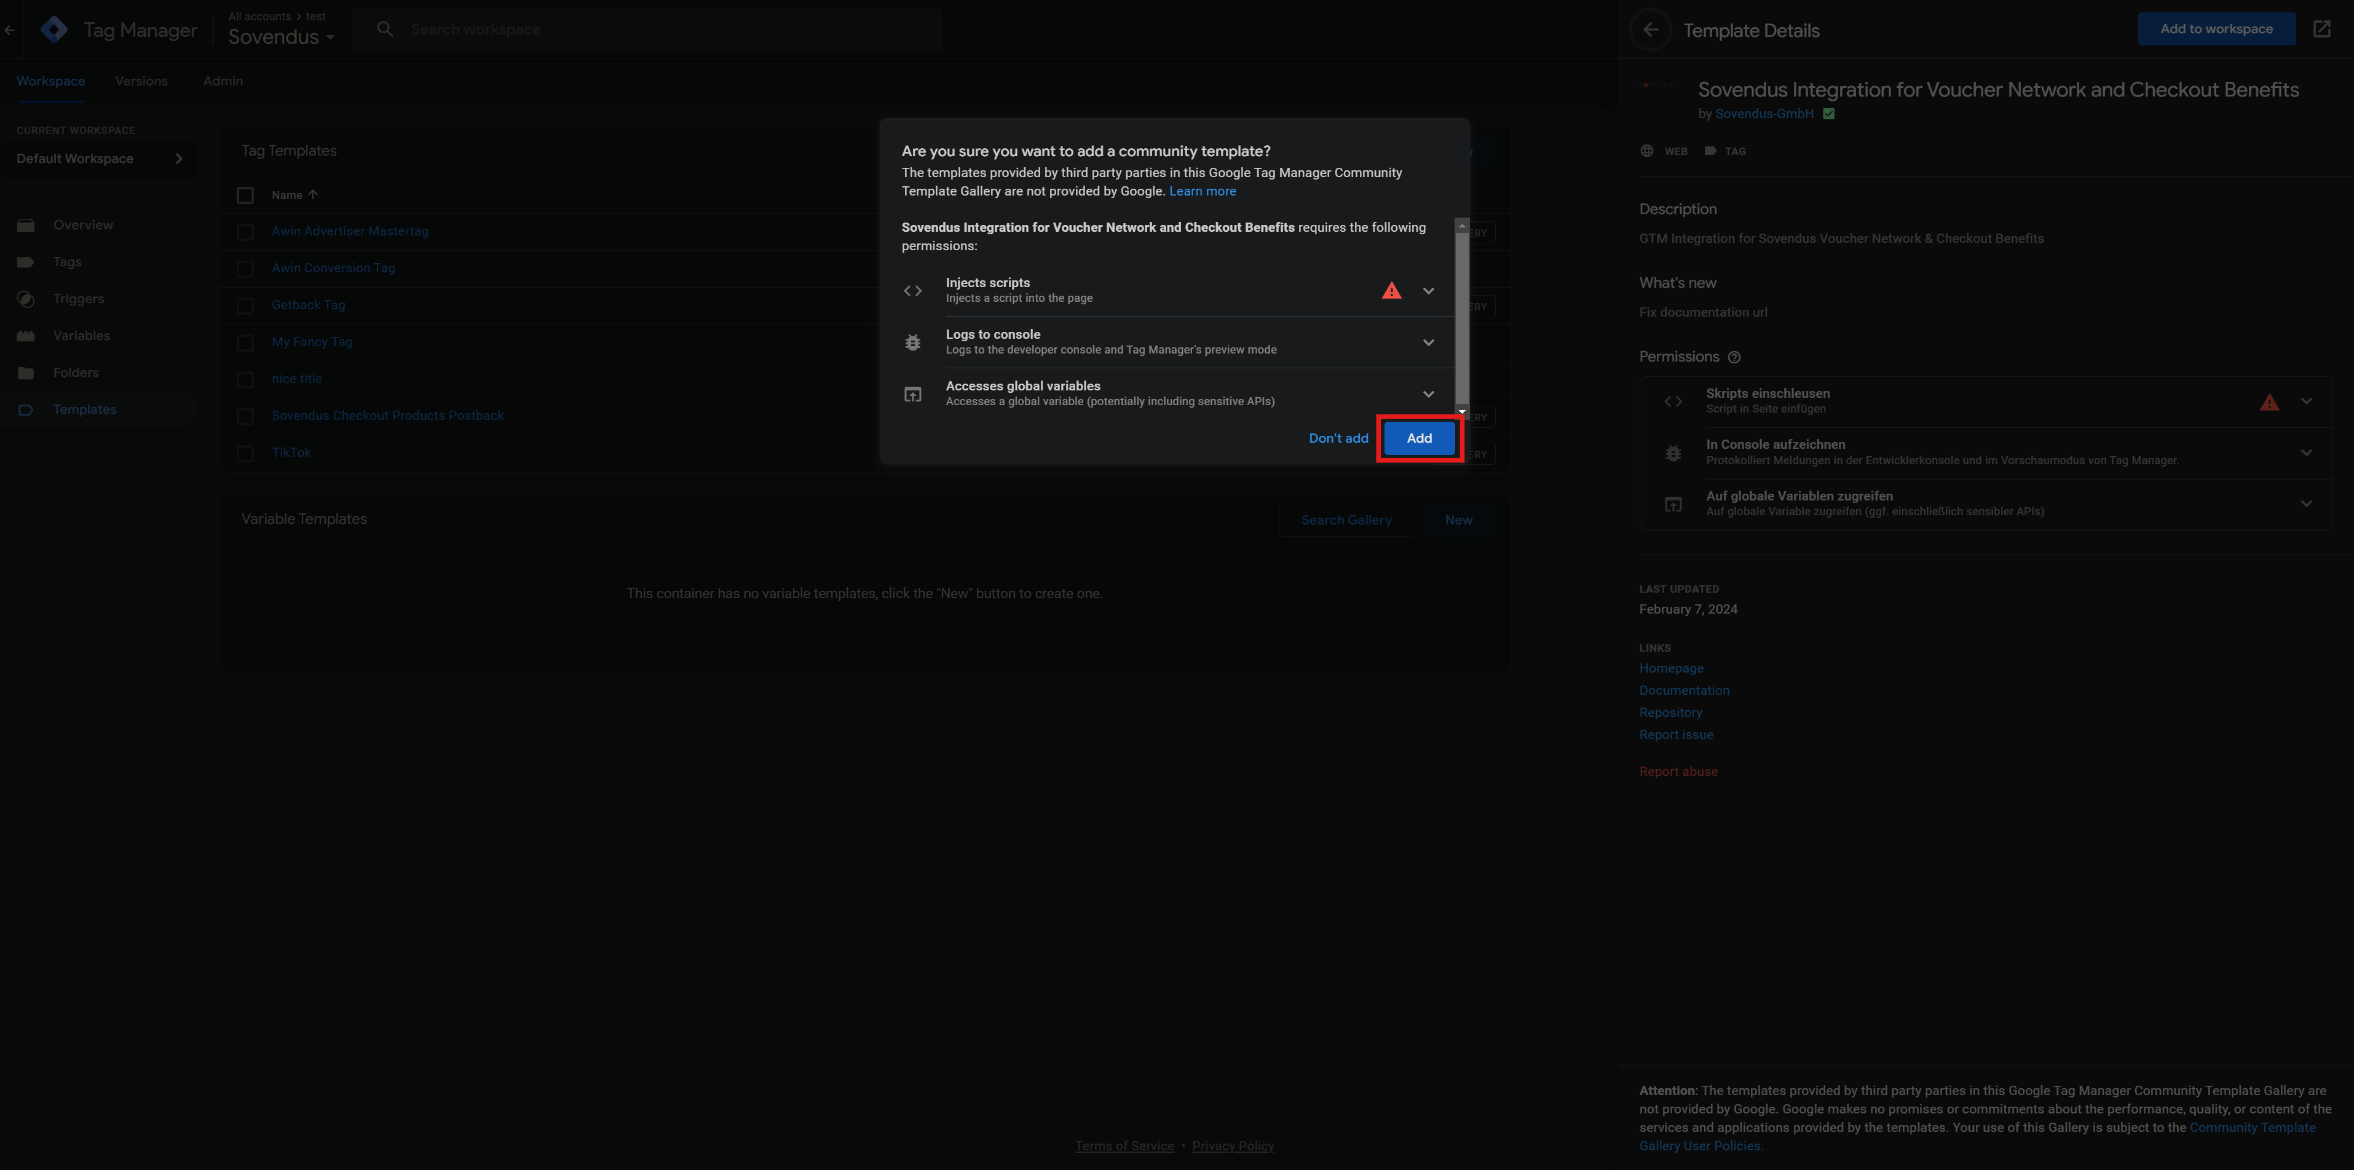Expand the Accesses global variables permission details
2354x1170 pixels.
point(1426,393)
